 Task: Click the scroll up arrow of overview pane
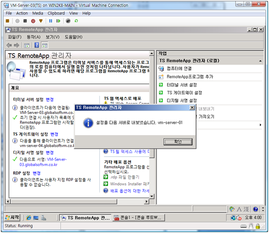[152, 54]
